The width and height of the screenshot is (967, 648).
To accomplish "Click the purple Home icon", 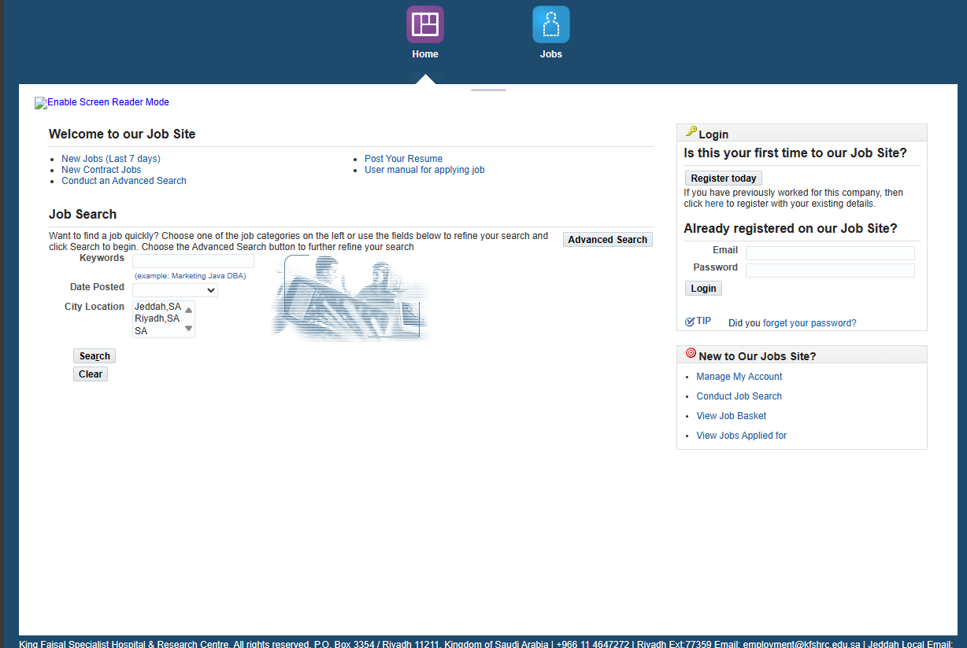I will click(425, 24).
